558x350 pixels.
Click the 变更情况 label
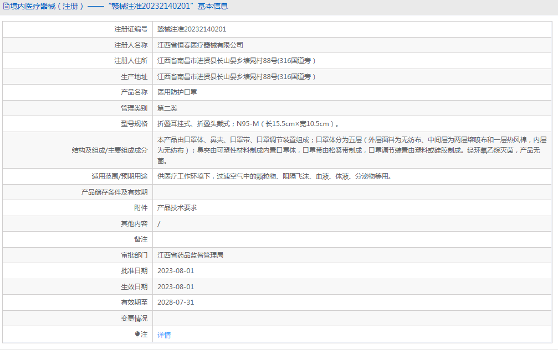tap(134, 318)
